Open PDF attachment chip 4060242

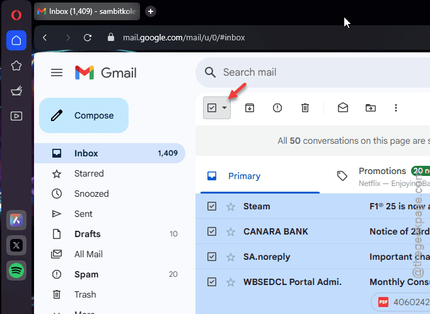coord(400,302)
